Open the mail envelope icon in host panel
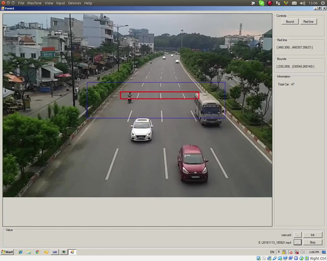The height and width of the screenshot is (261, 327). pos(294,3)
